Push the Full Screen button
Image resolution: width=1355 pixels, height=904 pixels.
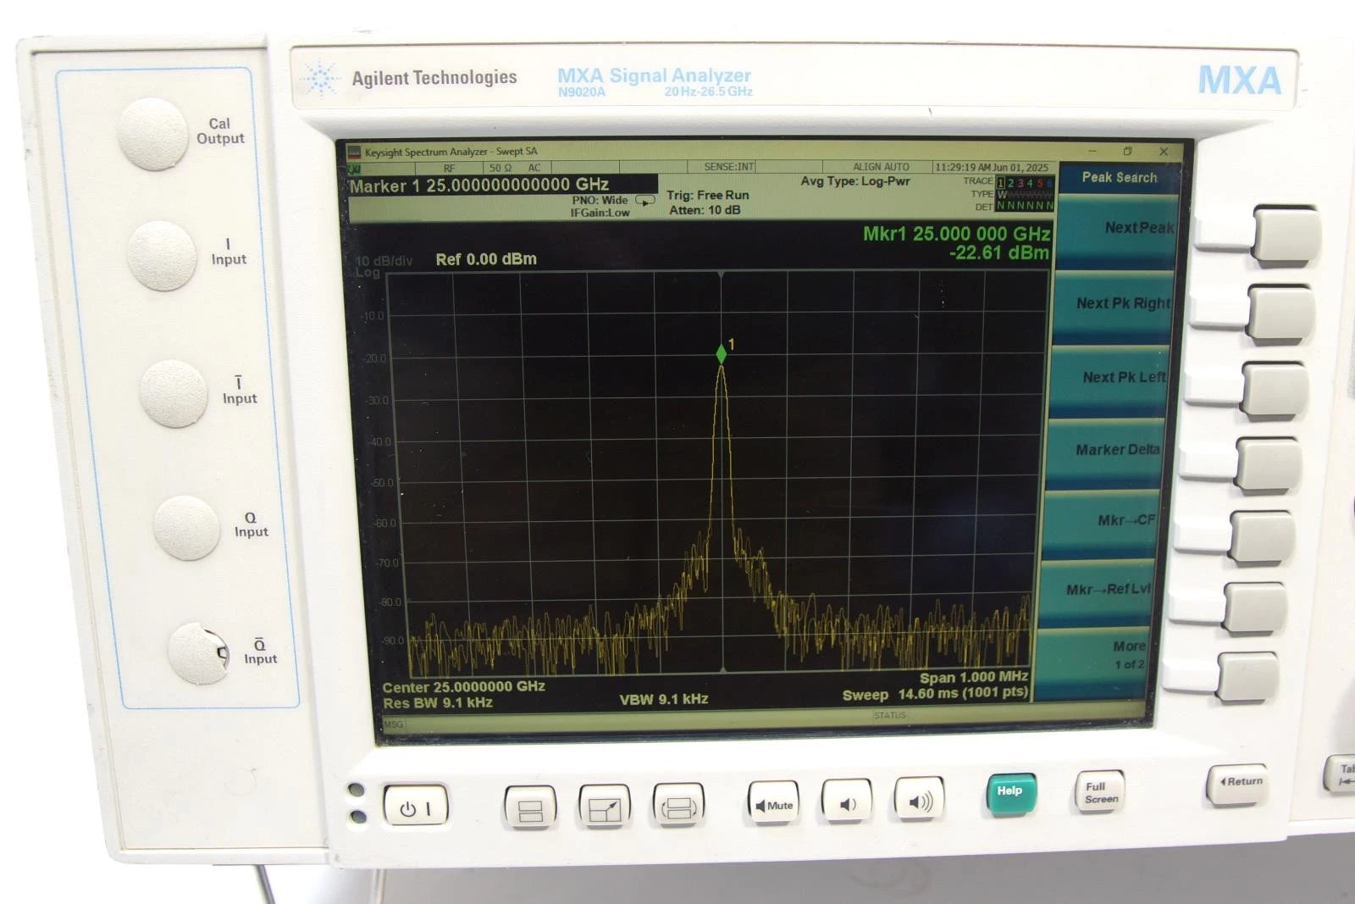[1101, 792]
